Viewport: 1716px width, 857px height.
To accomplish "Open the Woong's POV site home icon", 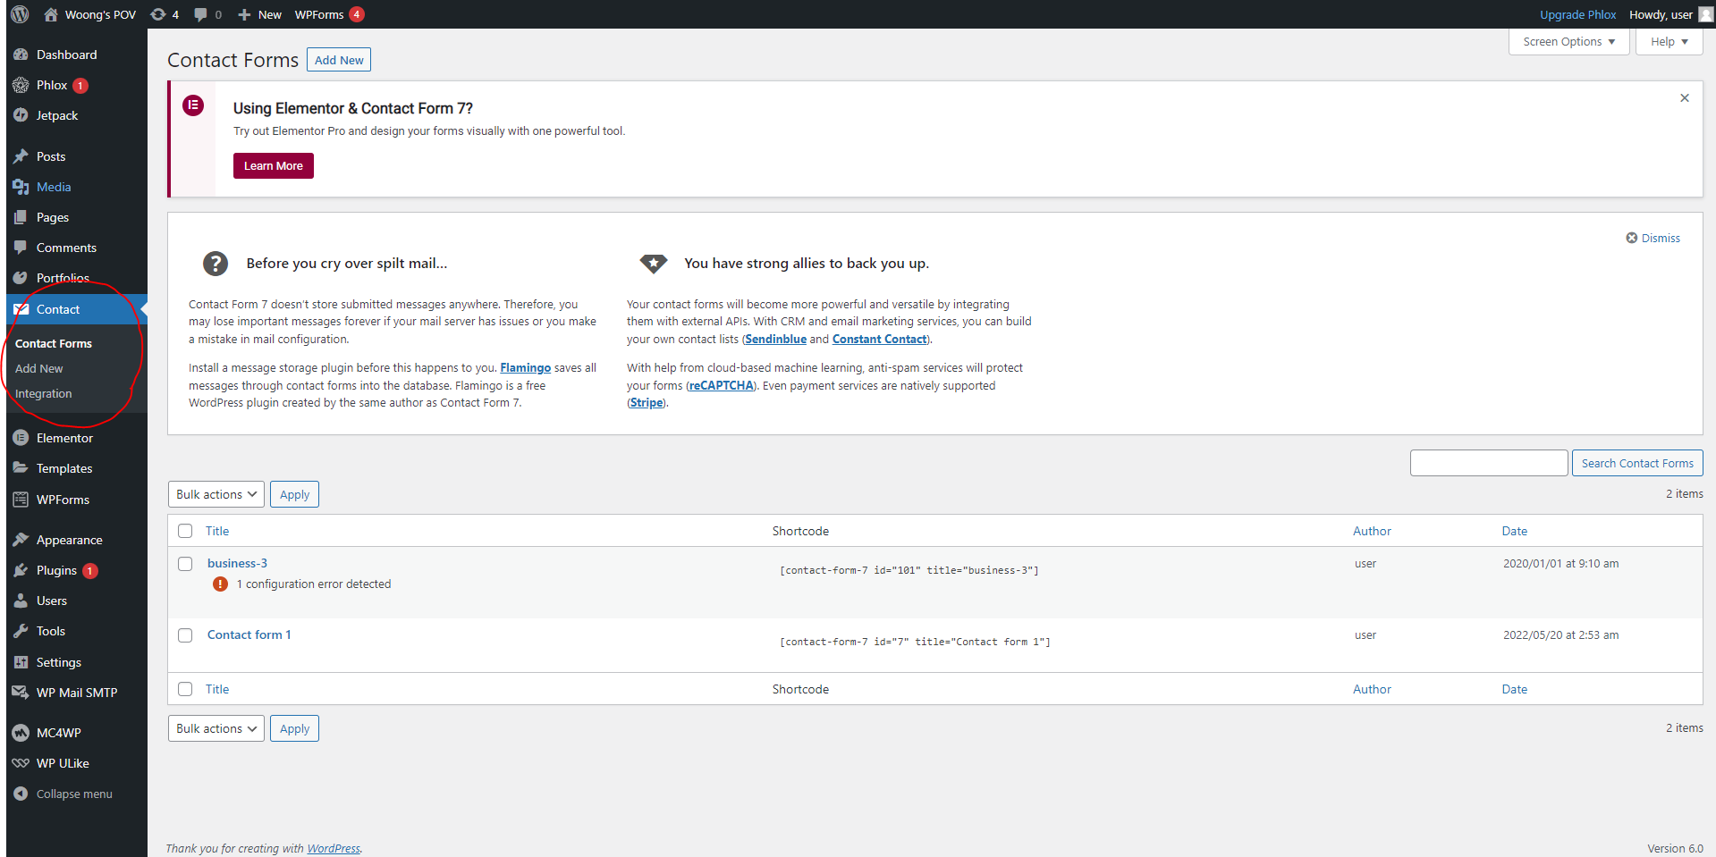I will click(51, 14).
